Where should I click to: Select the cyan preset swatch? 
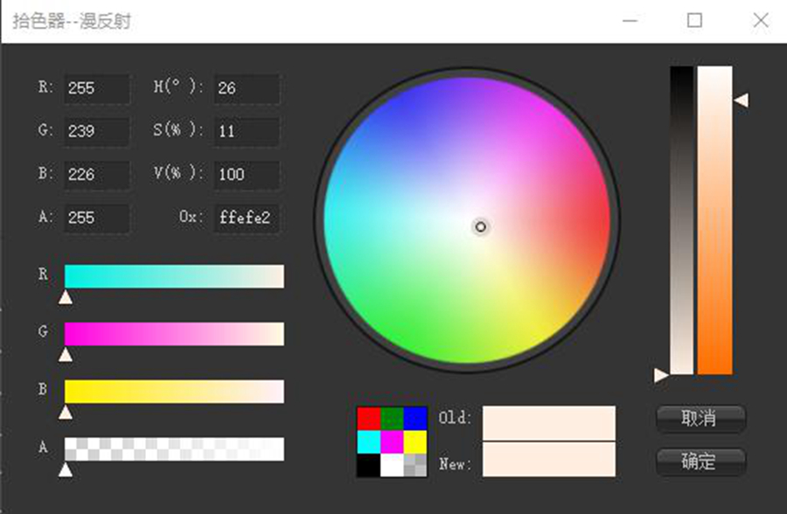tap(369, 442)
